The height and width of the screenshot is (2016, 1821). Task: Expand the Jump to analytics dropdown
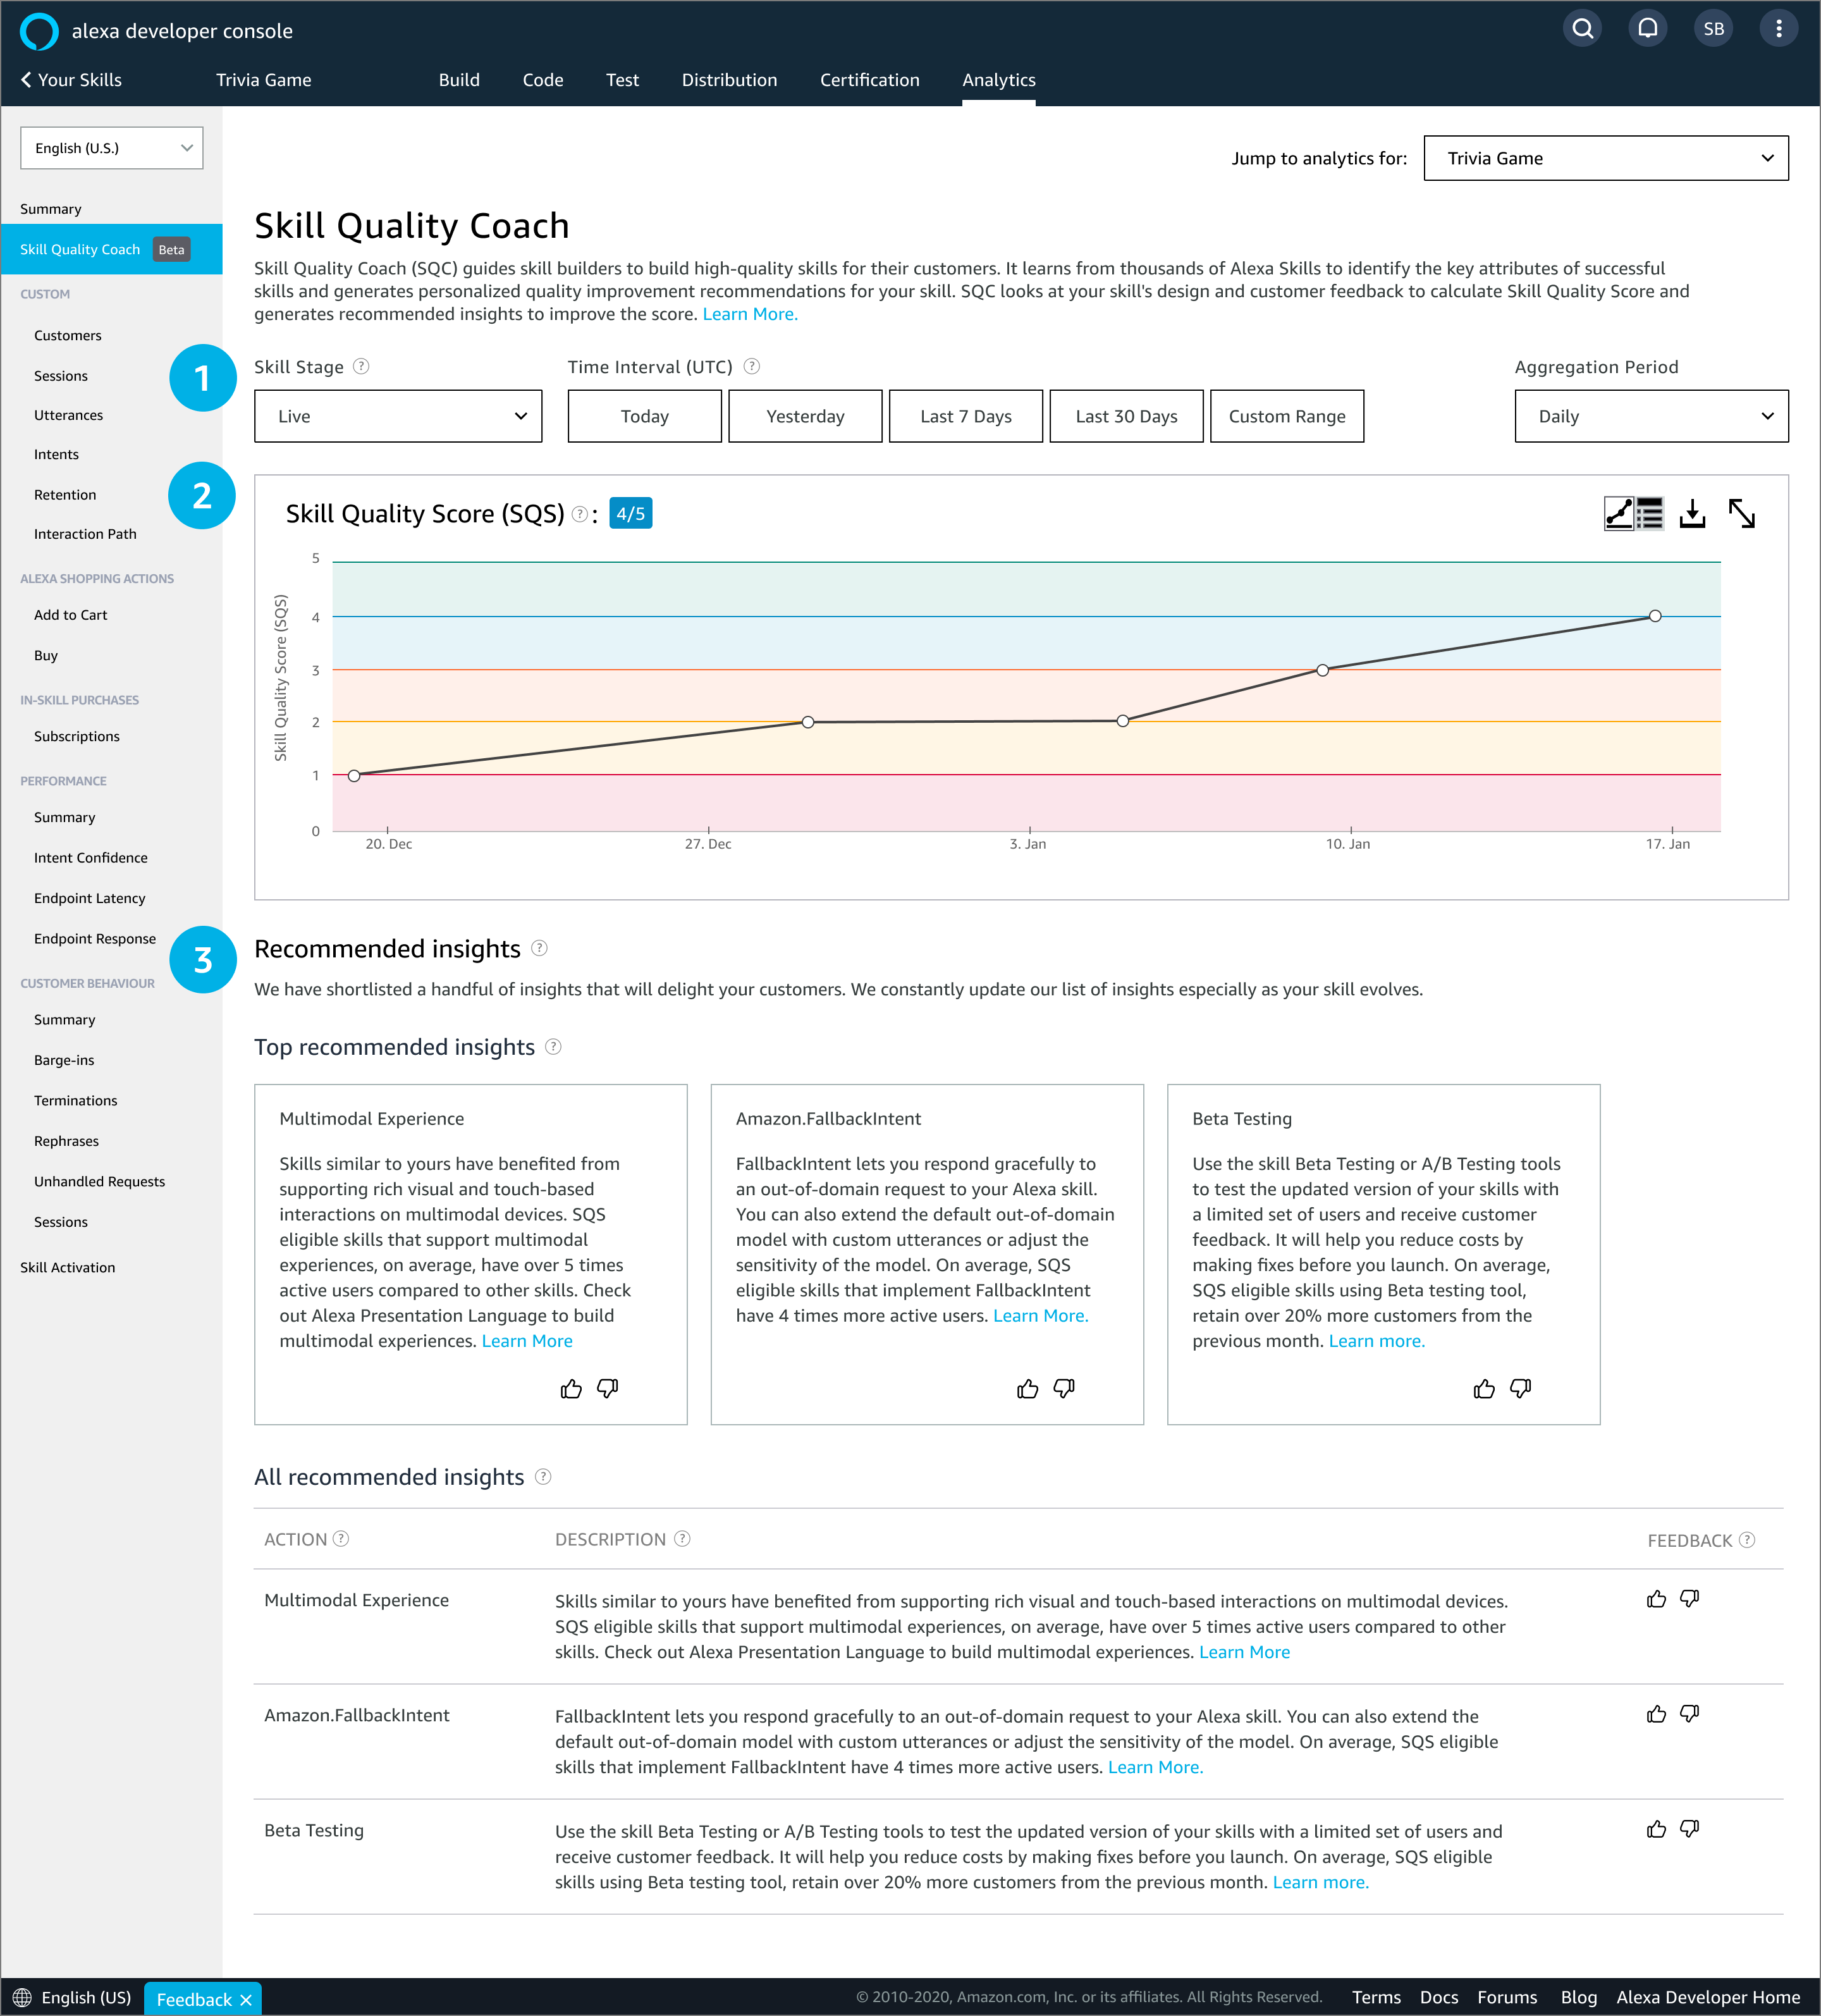tap(1605, 158)
